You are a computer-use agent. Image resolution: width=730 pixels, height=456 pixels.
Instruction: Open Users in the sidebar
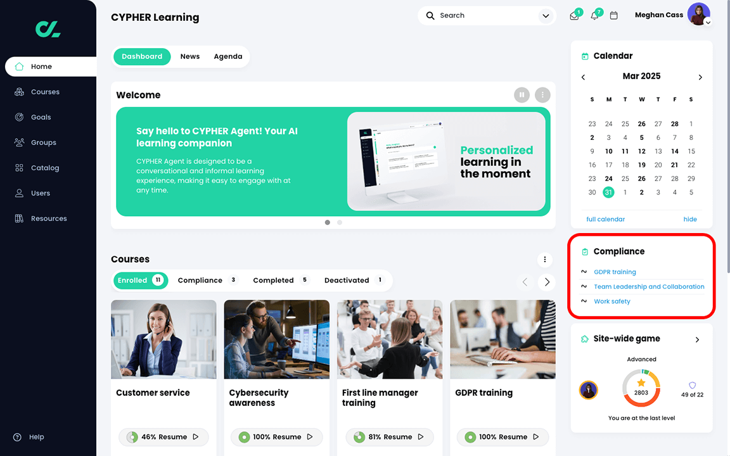click(41, 193)
